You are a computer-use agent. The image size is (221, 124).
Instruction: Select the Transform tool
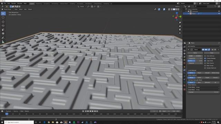pyautogui.click(x=3, y=33)
